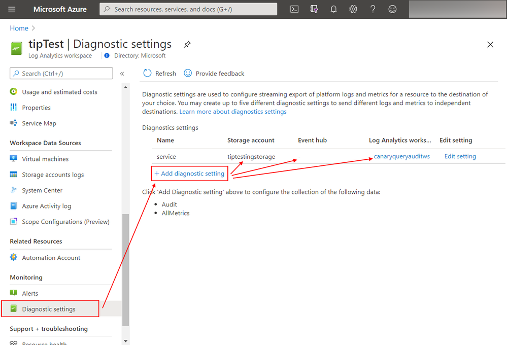Open Service Map
Image resolution: width=507 pixels, height=345 pixels.
click(x=39, y=123)
